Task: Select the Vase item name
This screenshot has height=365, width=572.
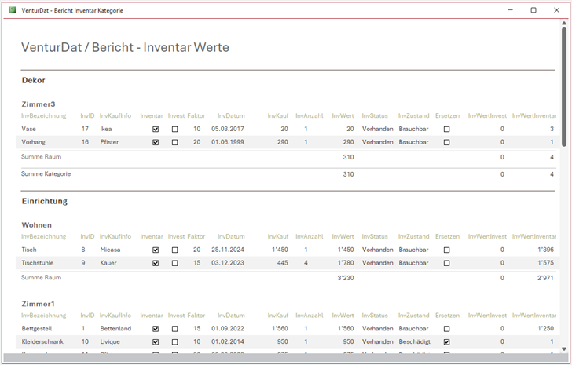Action: [x=29, y=129]
